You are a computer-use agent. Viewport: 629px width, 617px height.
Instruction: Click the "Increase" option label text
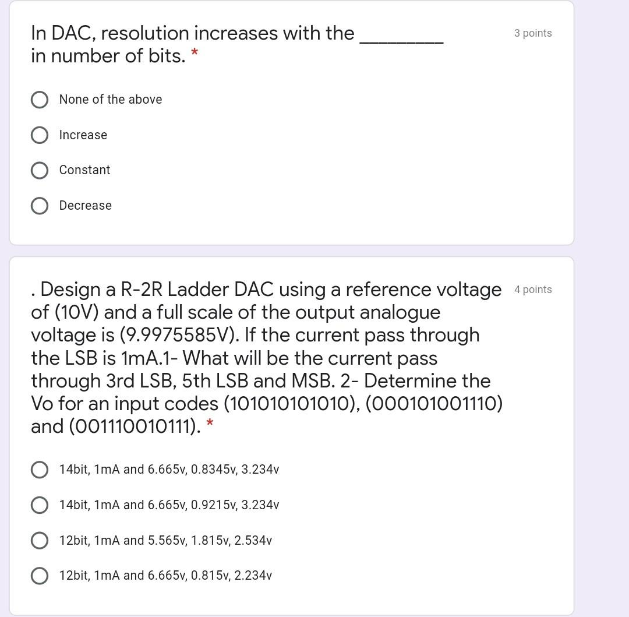[x=83, y=135]
